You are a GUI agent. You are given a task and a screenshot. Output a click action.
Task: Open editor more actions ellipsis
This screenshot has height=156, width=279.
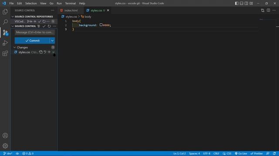click(274, 10)
